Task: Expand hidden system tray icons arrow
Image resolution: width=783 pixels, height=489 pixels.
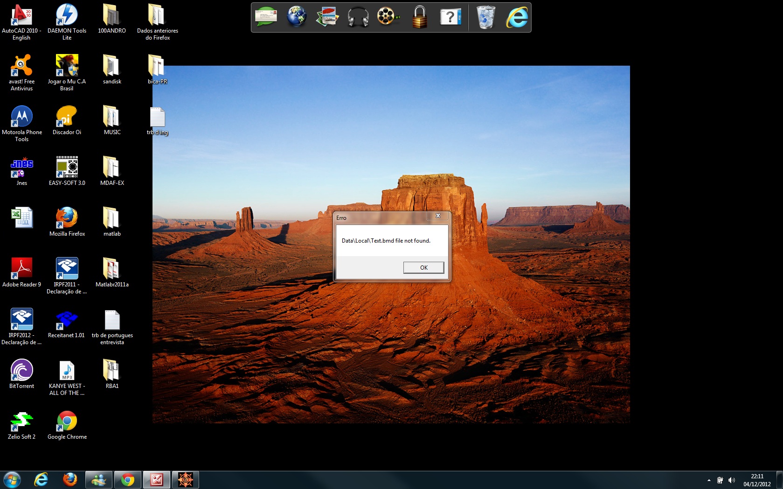Action: (709, 480)
